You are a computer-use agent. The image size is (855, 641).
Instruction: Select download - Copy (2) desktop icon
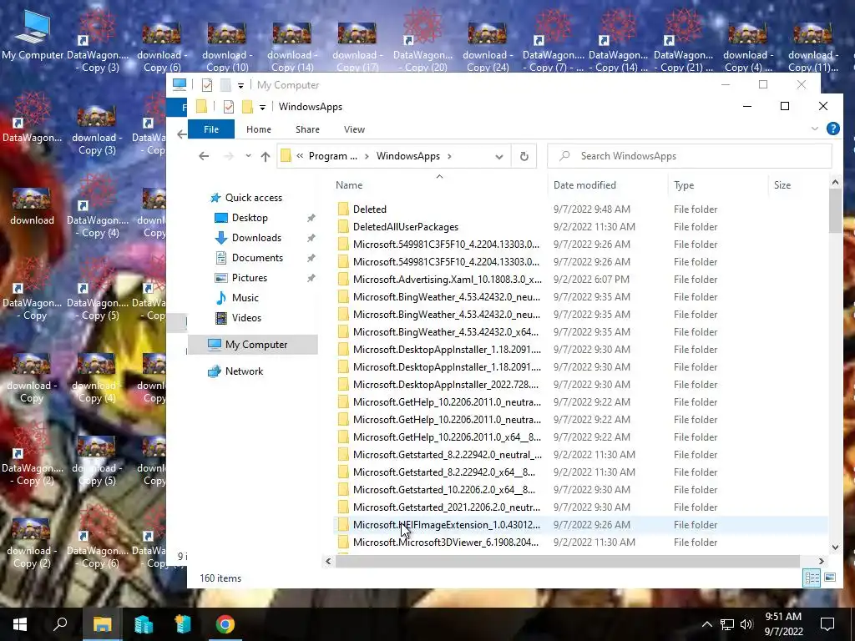pos(32,543)
